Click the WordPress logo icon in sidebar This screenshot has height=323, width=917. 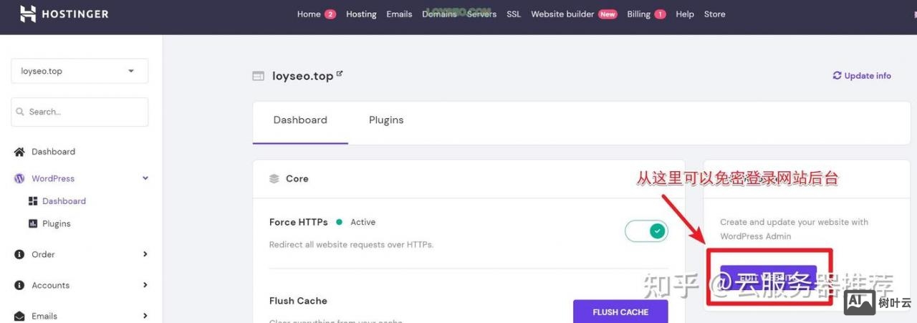tap(19, 178)
